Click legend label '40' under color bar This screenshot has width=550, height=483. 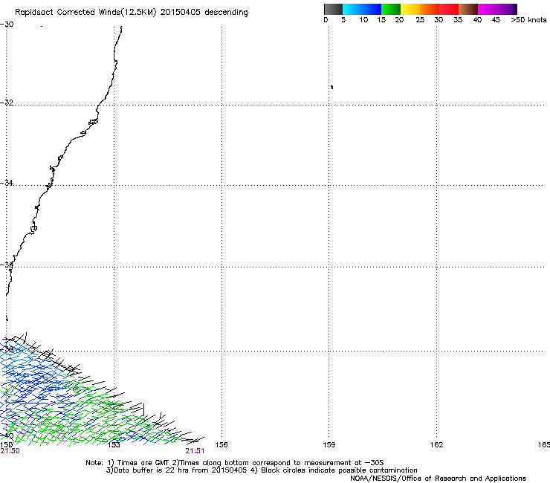(x=477, y=20)
